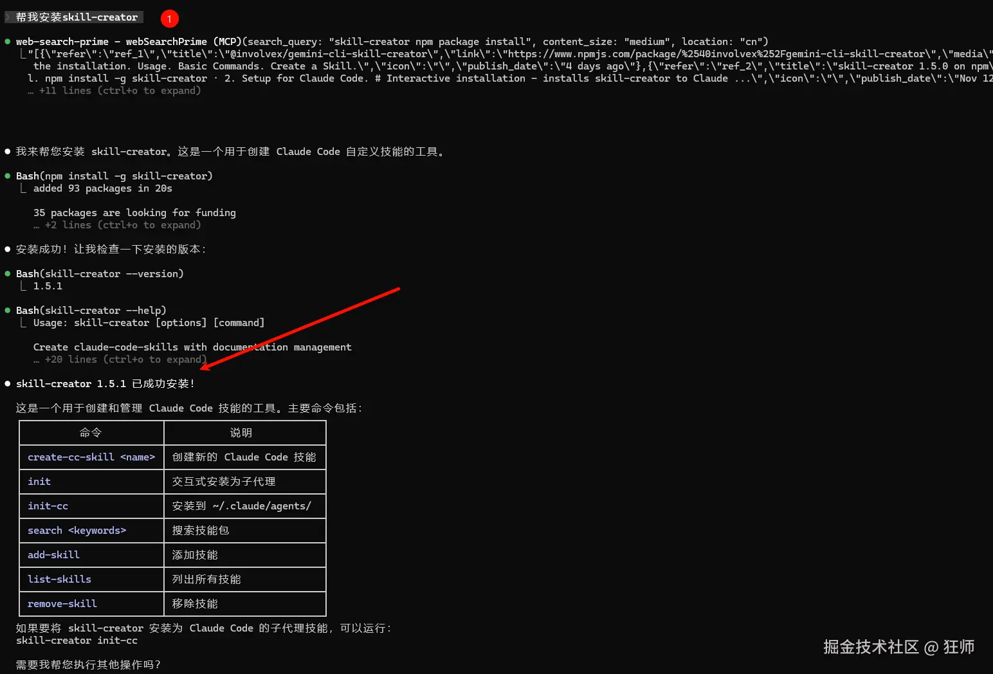This screenshot has height=674, width=993.
Task: Click the suggested command "skill-creator init-cc"
Action: tap(77, 641)
